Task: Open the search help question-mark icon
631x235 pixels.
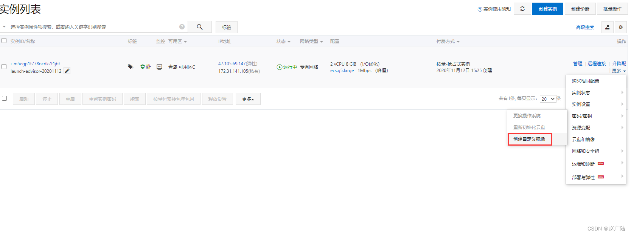Action: [182, 27]
